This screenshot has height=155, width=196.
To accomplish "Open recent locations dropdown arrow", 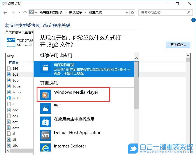I will click(x=19, y=12).
